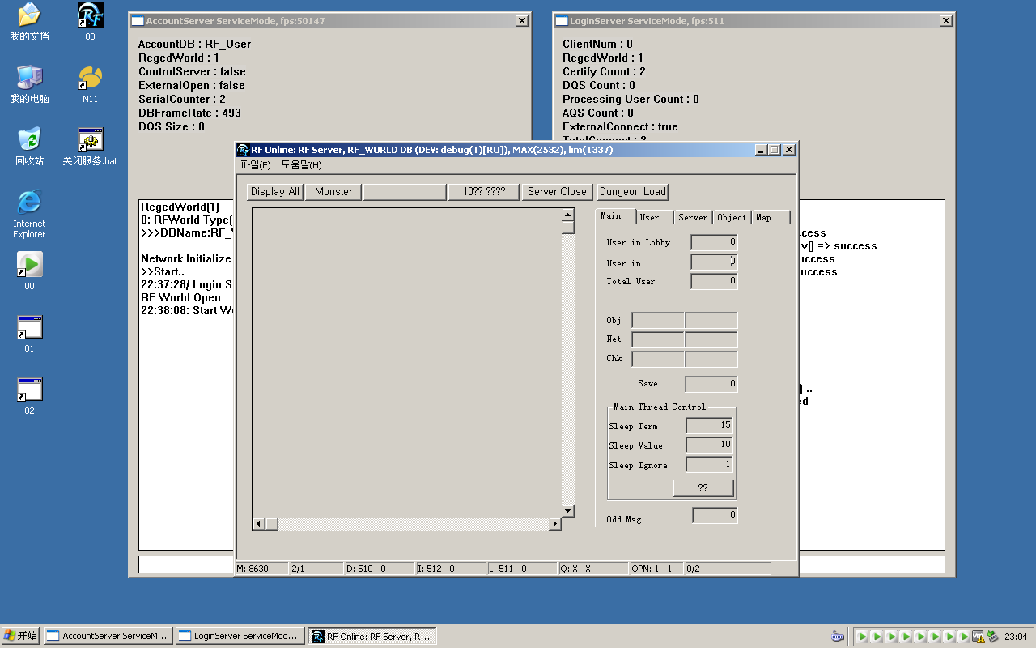Click the Sleep Term input field
The height and width of the screenshot is (648, 1036).
point(709,425)
